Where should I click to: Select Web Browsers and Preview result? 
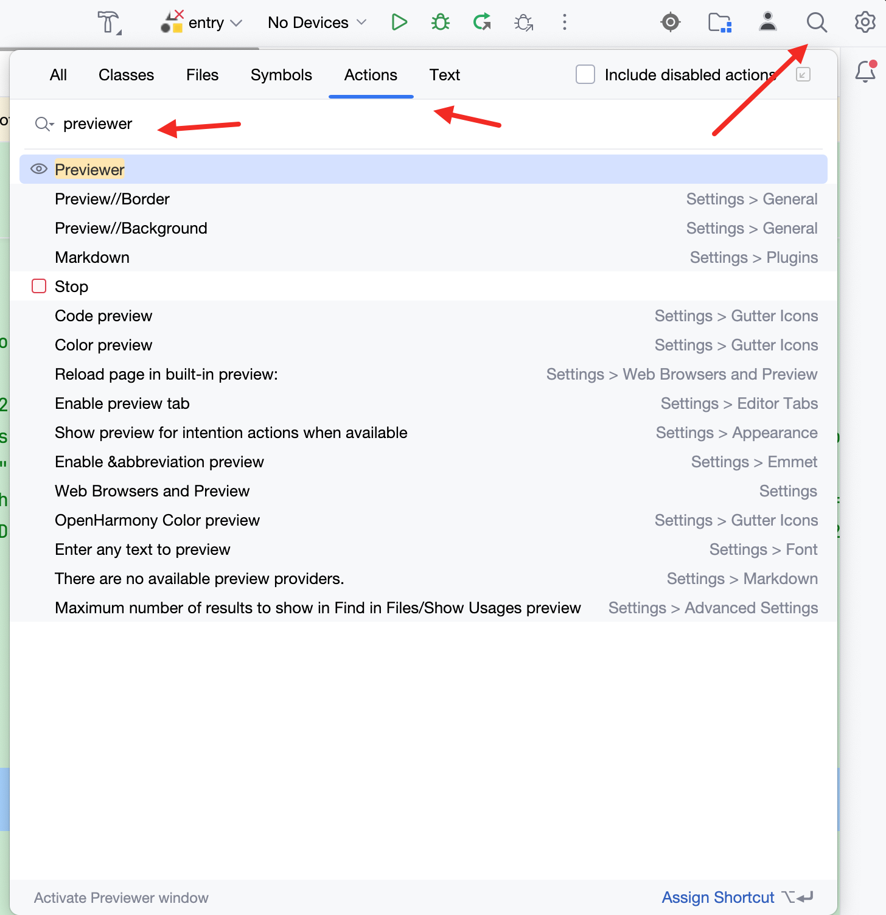[424, 491]
